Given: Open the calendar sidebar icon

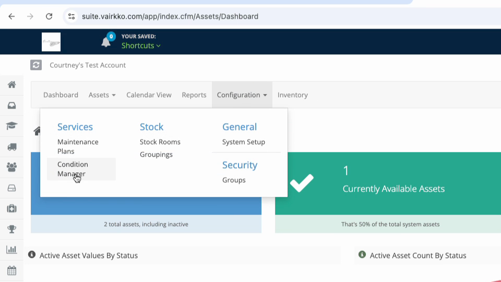Looking at the screenshot, I should (12, 271).
